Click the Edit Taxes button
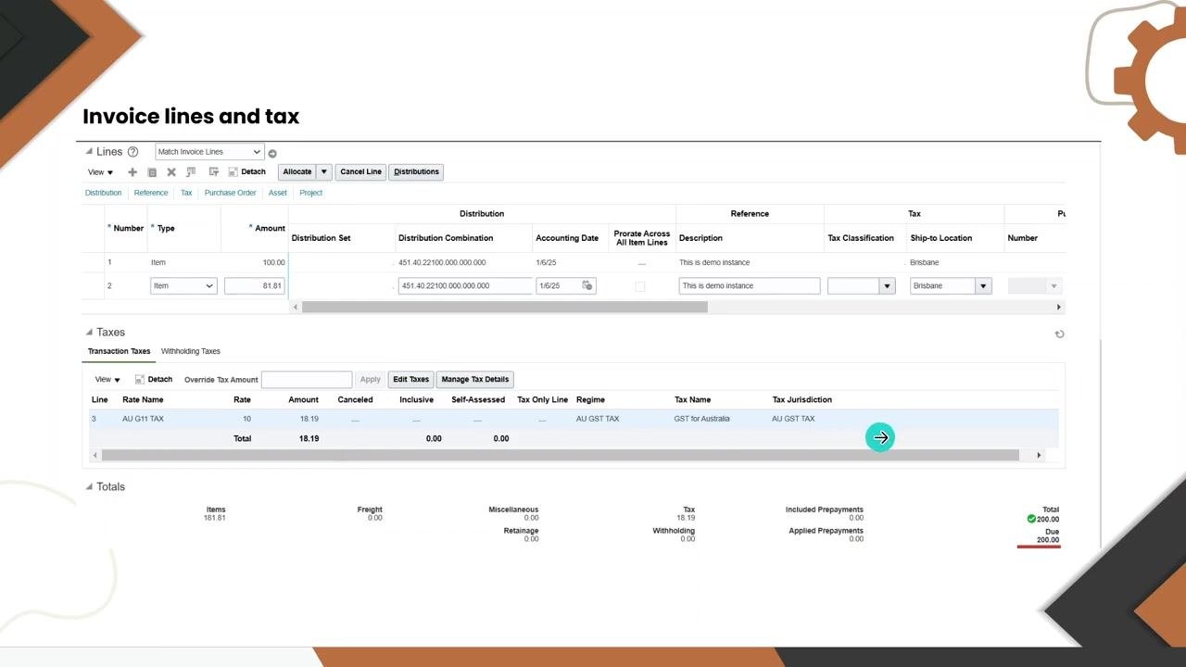This screenshot has height=667, width=1186. click(x=410, y=380)
